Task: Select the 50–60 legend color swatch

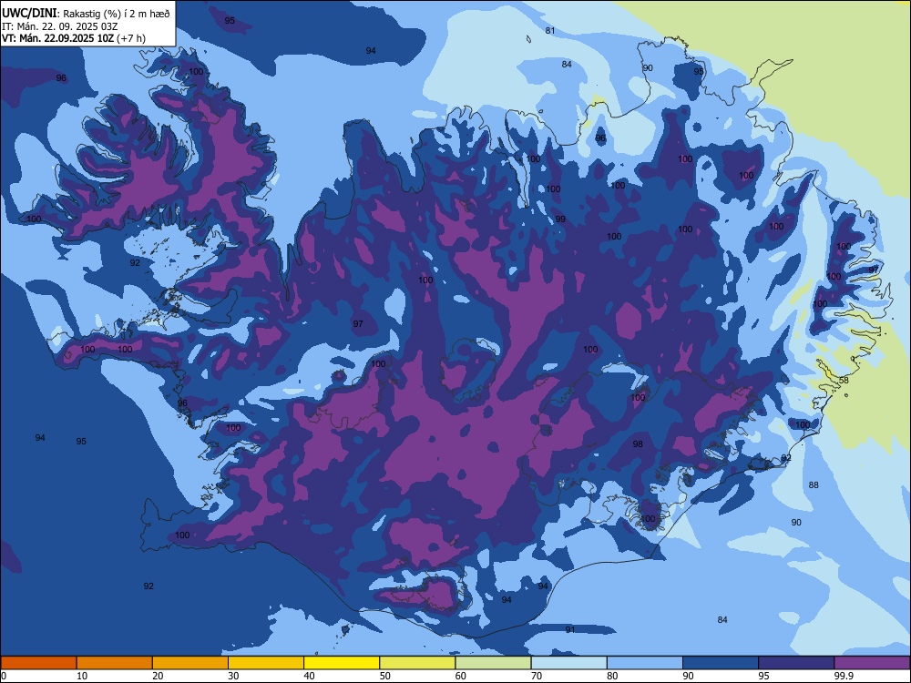Action: (x=418, y=663)
